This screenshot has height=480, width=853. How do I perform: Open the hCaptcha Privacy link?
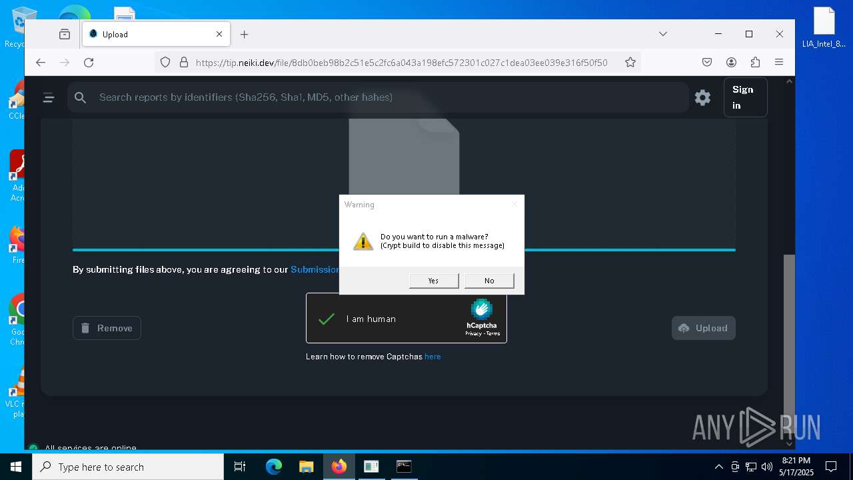point(473,333)
